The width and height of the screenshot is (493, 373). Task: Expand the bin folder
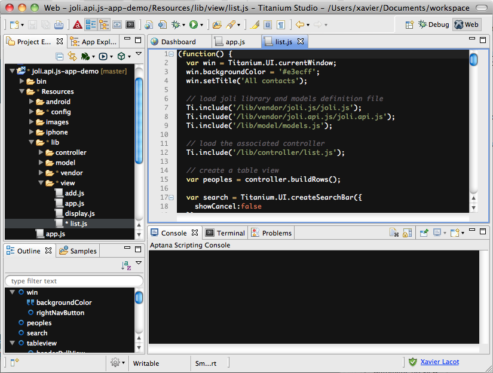(x=22, y=81)
